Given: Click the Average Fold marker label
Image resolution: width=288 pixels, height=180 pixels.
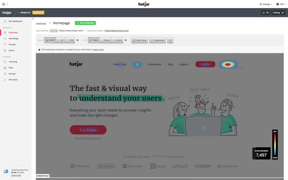Looking at the screenshot, I should click(43, 176).
